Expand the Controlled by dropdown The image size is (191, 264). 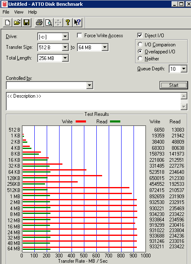click(90, 85)
